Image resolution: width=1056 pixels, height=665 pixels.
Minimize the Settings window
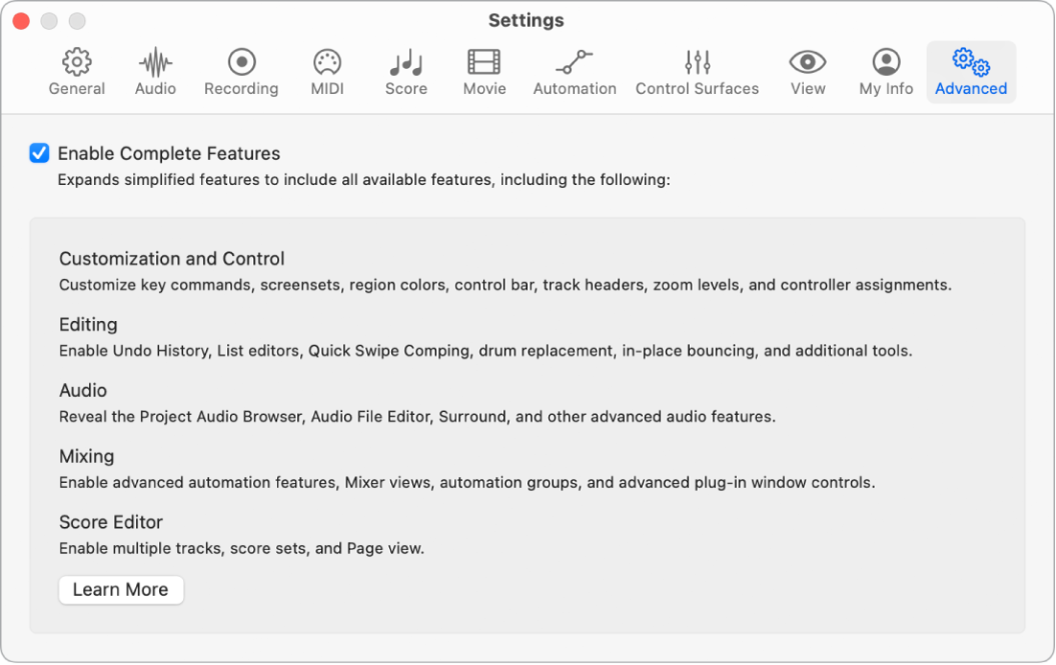coord(49,20)
